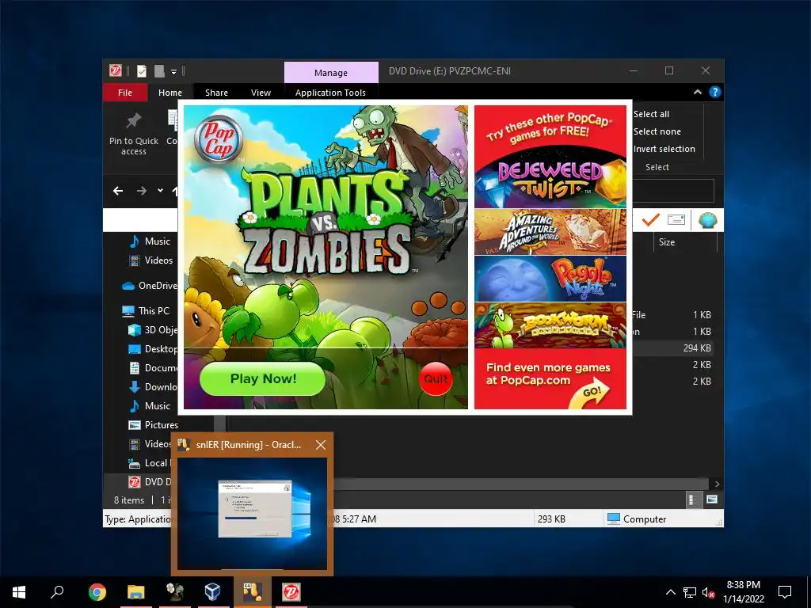
Task: Open File Explorer taskbar icon
Action: [136, 592]
